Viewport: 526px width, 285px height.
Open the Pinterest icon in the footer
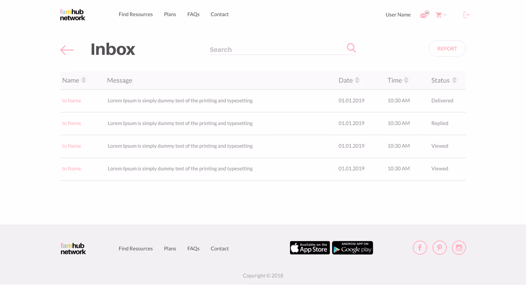coord(439,248)
